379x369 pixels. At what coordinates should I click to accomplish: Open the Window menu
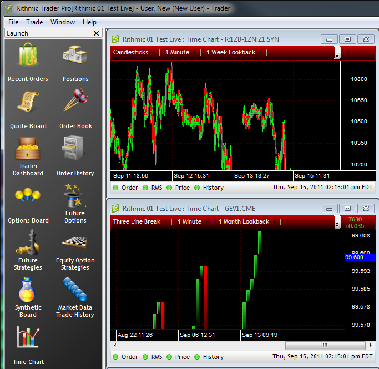click(x=63, y=22)
